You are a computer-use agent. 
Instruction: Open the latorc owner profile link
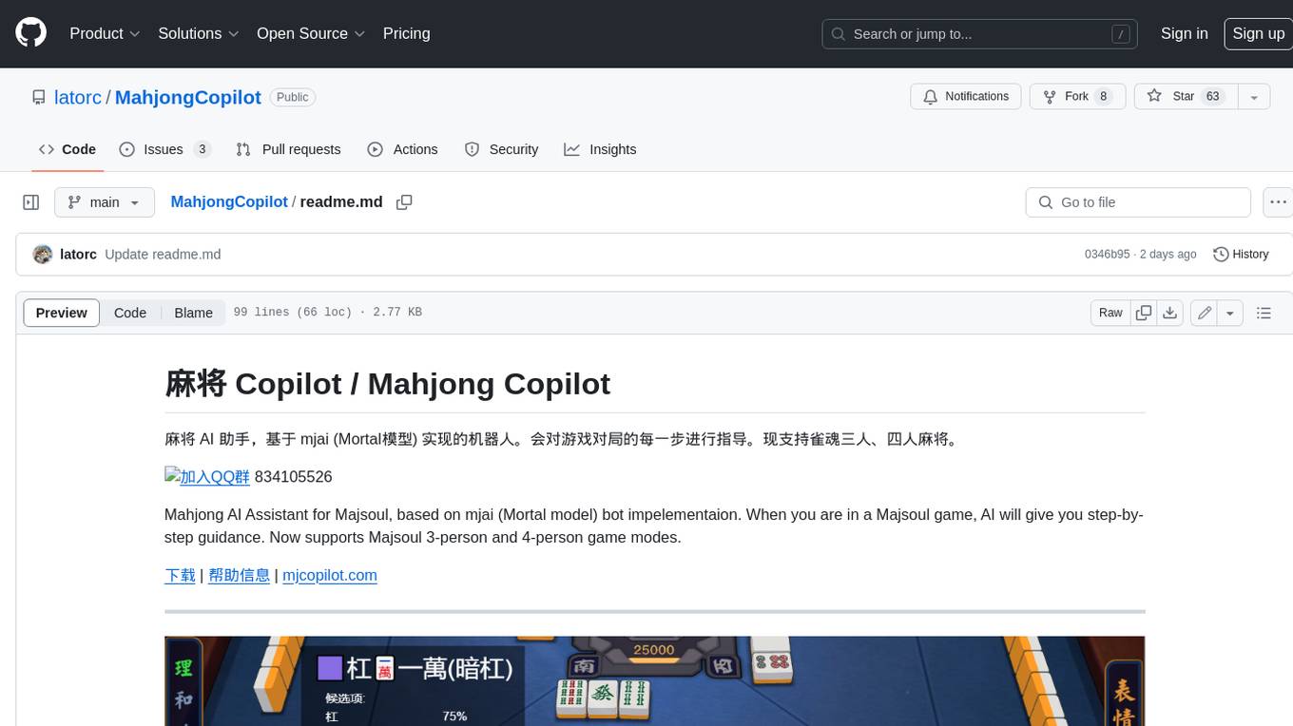point(78,97)
